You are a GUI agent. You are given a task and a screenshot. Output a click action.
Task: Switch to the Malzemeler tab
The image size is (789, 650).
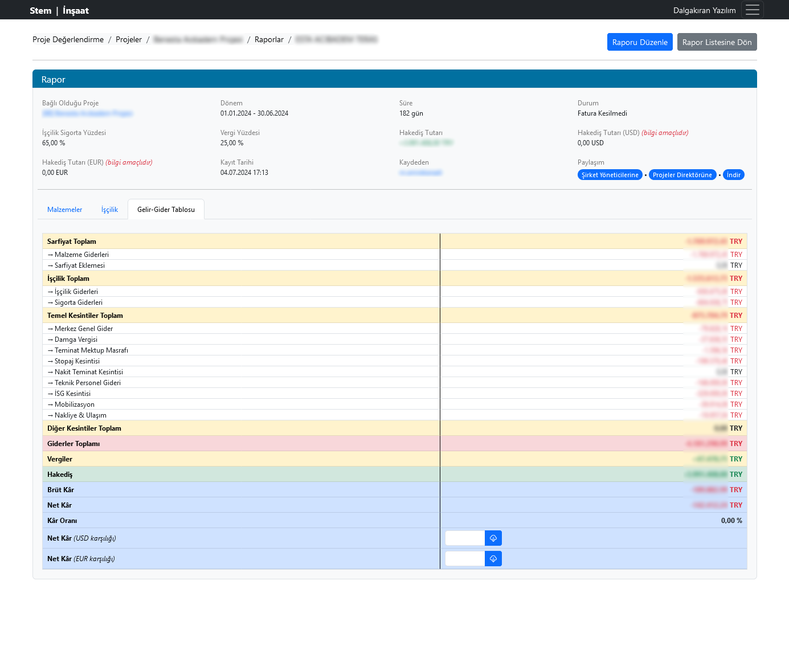point(64,210)
